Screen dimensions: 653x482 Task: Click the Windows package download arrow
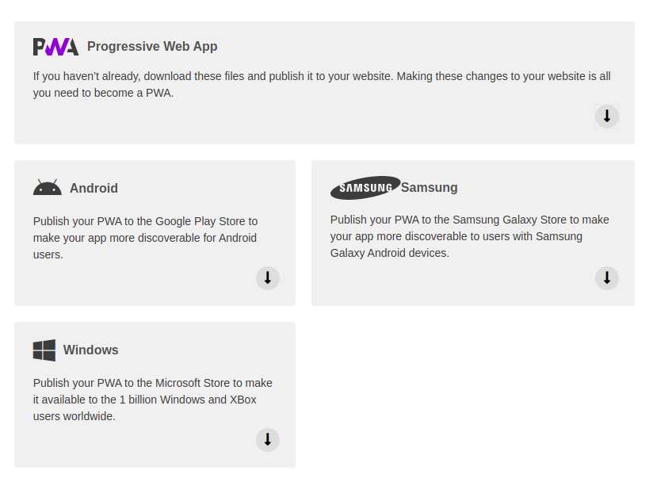(268, 439)
